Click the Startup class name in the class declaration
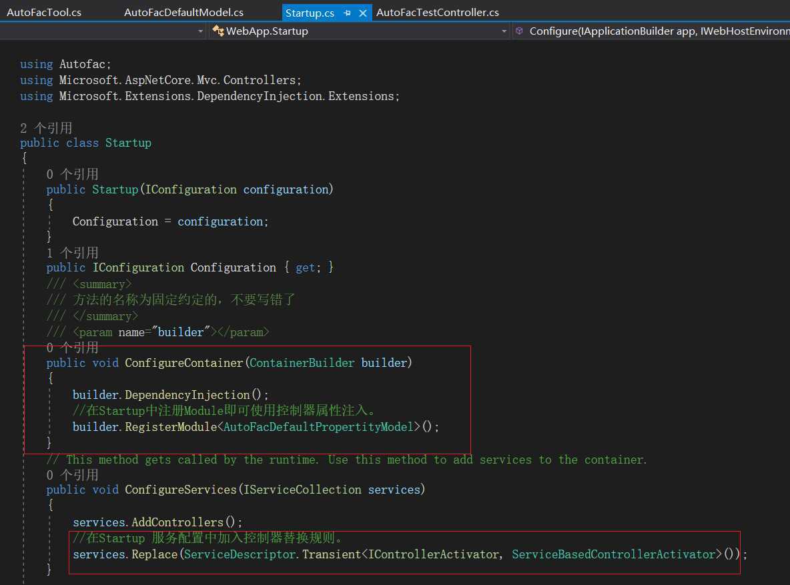The height and width of the screenshot is (585, 790). (x=128, y=143)
